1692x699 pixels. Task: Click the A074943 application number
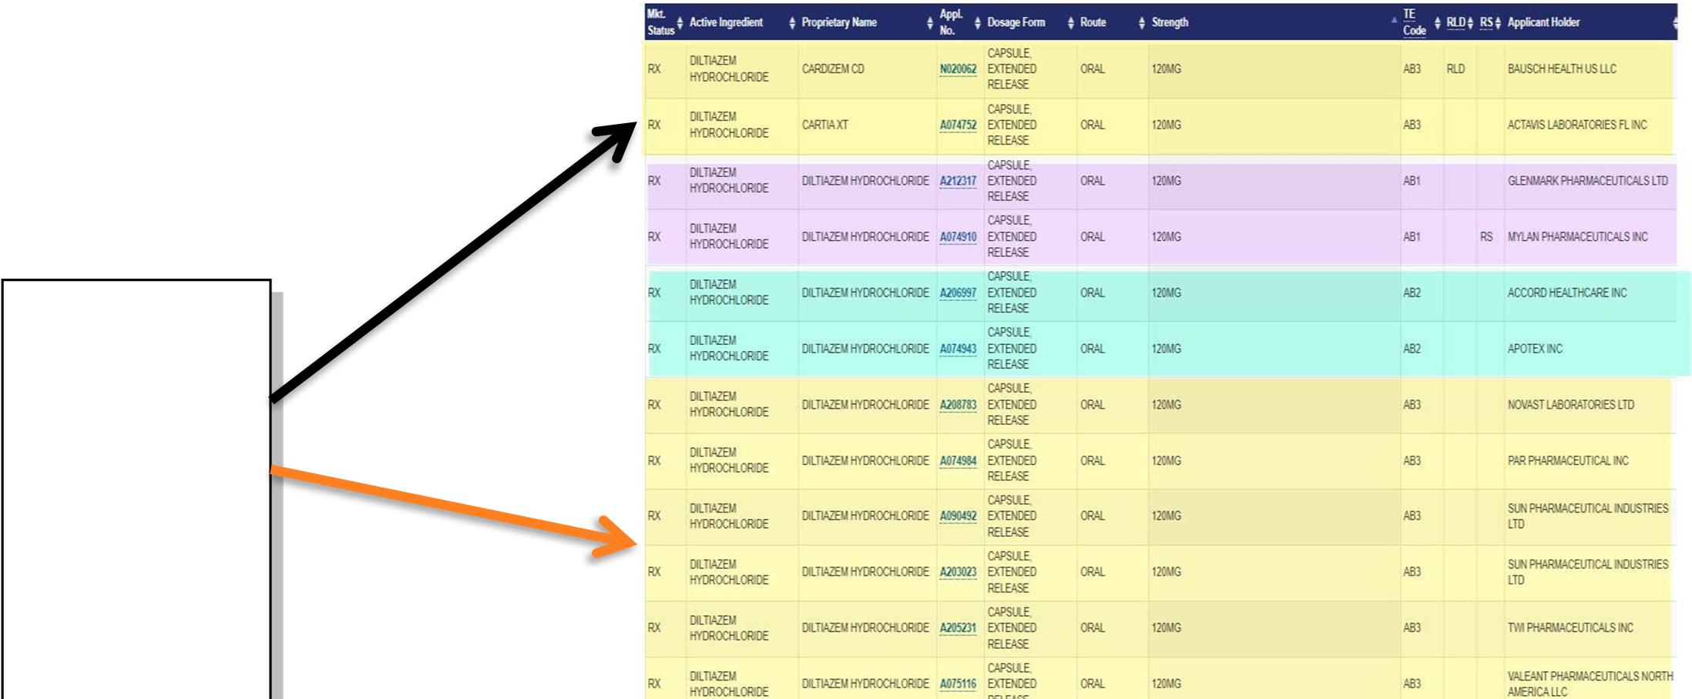point(958,349)
